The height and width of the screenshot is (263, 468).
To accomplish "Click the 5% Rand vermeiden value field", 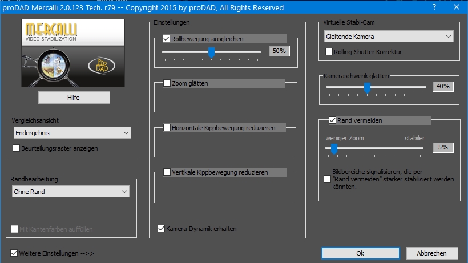I will (443, 147).
